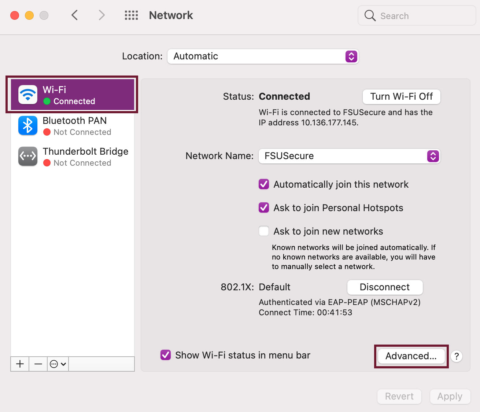Add a new network service
This screenshot has width=480, height=412.
19,364
